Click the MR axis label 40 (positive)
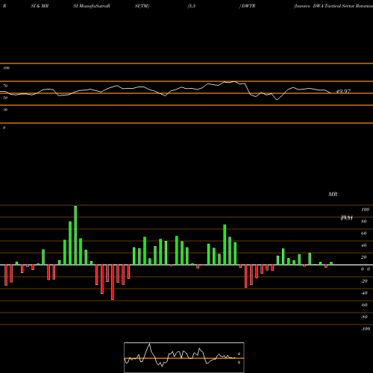 [364, 245]
